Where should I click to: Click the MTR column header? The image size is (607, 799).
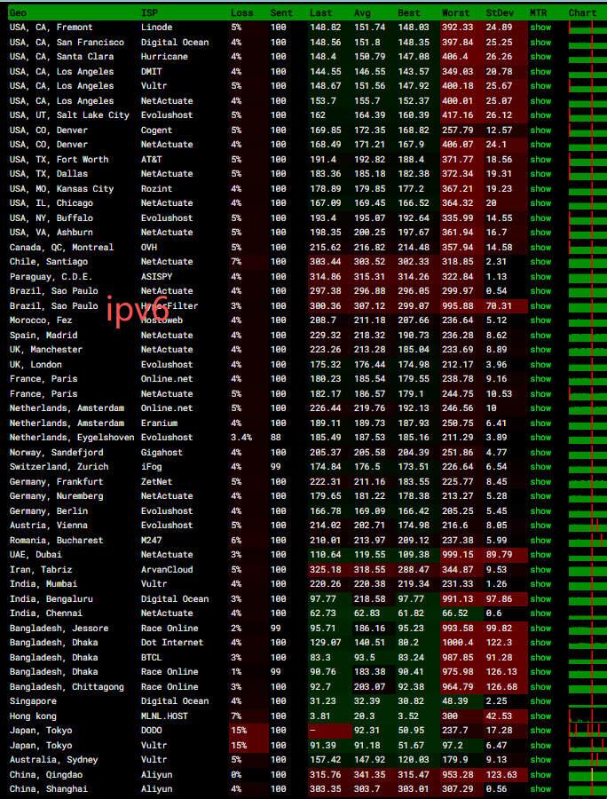point(539,13)
